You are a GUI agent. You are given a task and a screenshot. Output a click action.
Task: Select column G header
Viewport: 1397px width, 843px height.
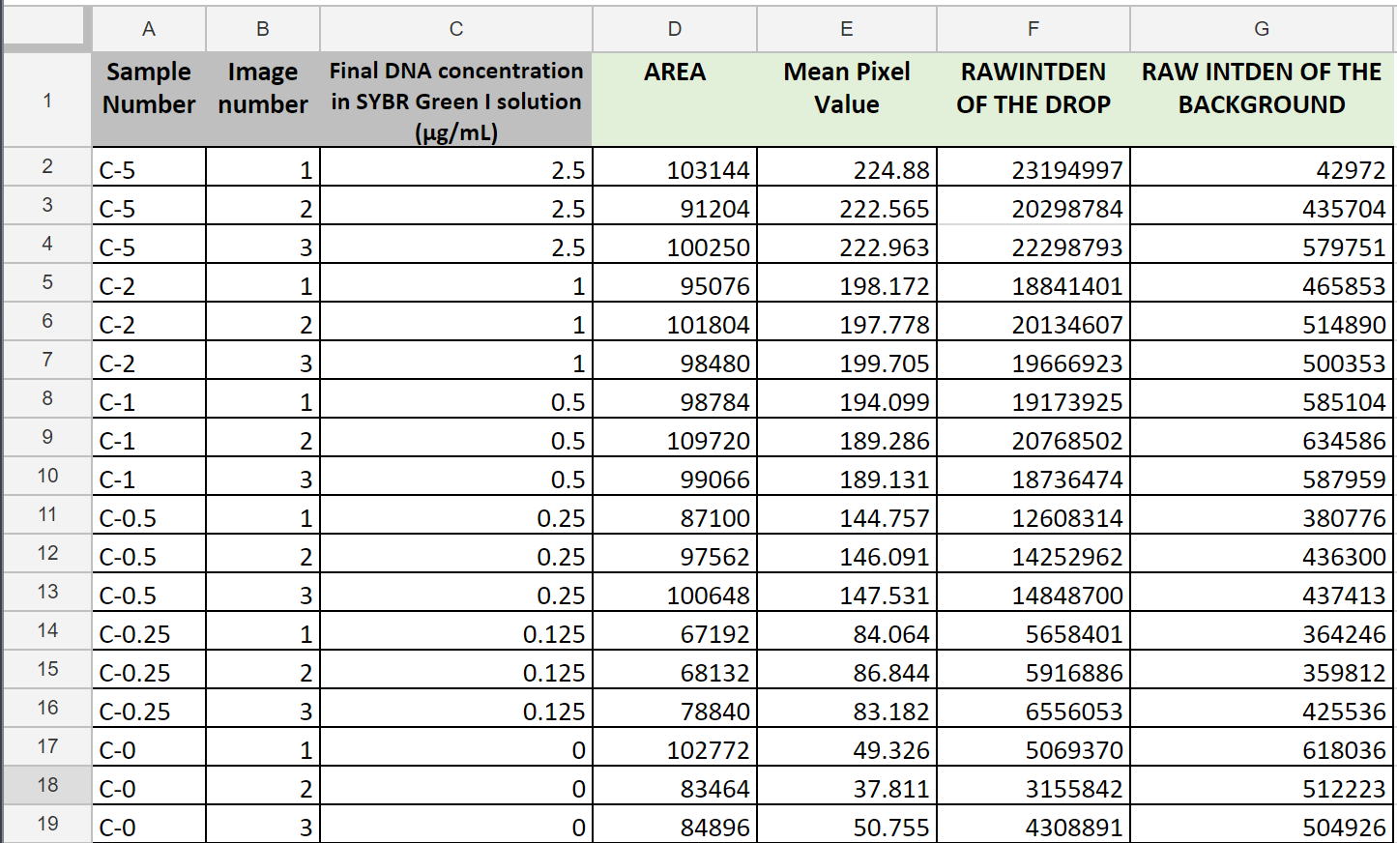point(1261,29)
